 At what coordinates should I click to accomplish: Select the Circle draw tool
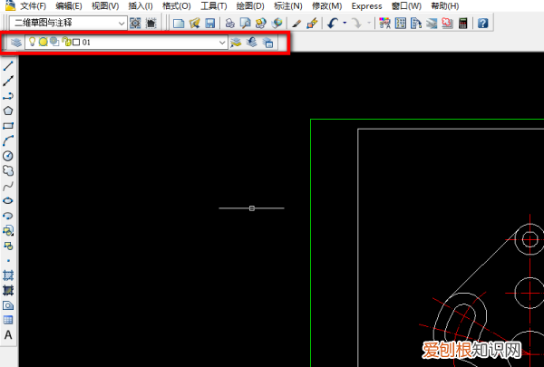[x=8, y=155]
